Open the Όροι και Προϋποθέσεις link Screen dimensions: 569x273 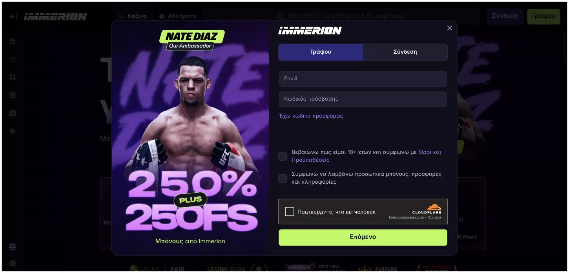366,156
